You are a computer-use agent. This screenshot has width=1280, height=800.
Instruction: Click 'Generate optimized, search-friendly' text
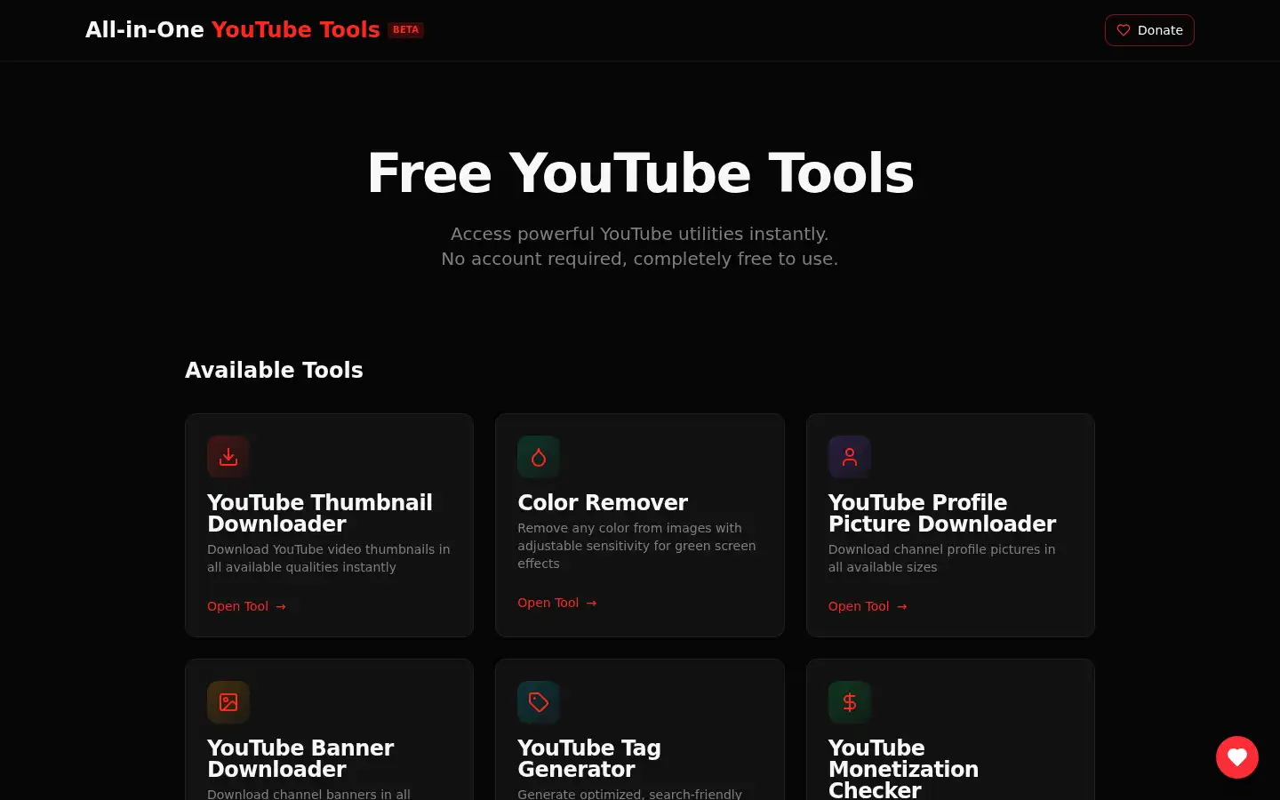(x=629, y=794)
